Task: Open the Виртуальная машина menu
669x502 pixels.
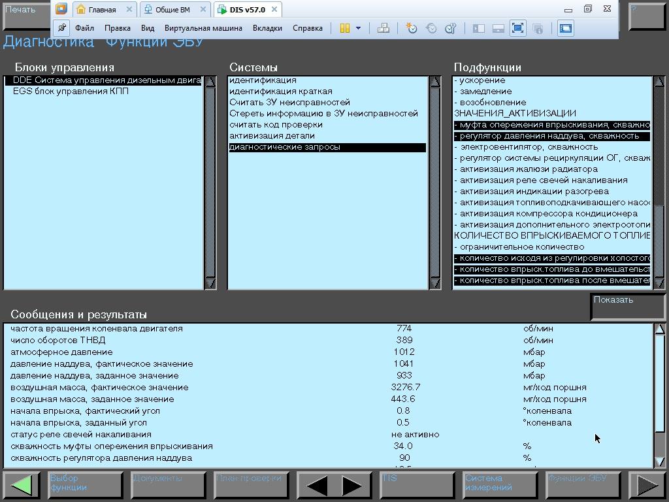Action: [203, 28]
